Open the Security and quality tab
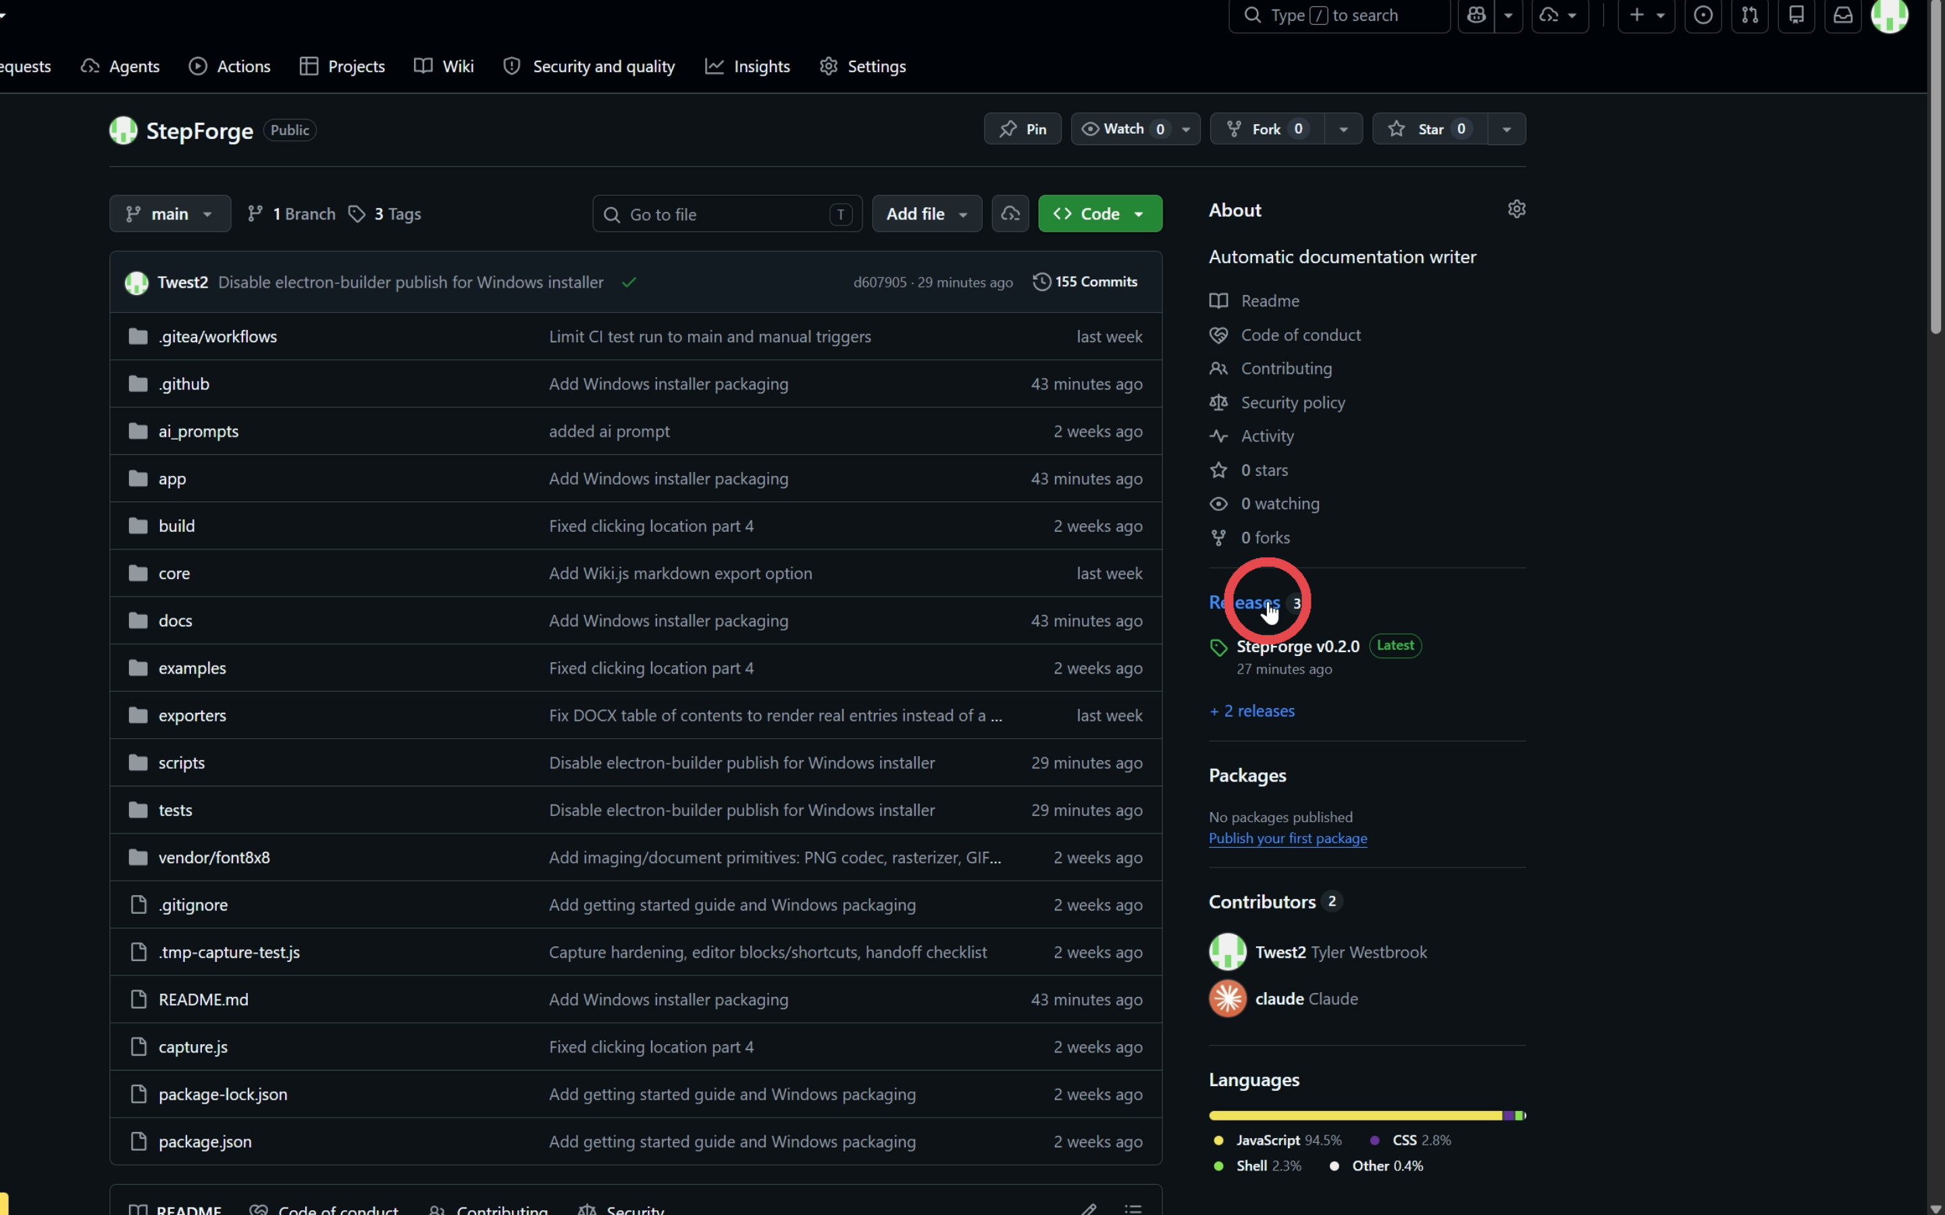The height and width of the screenshot is (1215, 1945). [589, 67]
